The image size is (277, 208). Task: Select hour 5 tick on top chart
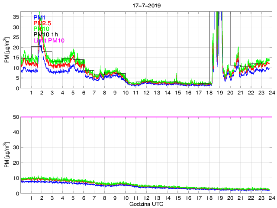click(x=73, y=93)
